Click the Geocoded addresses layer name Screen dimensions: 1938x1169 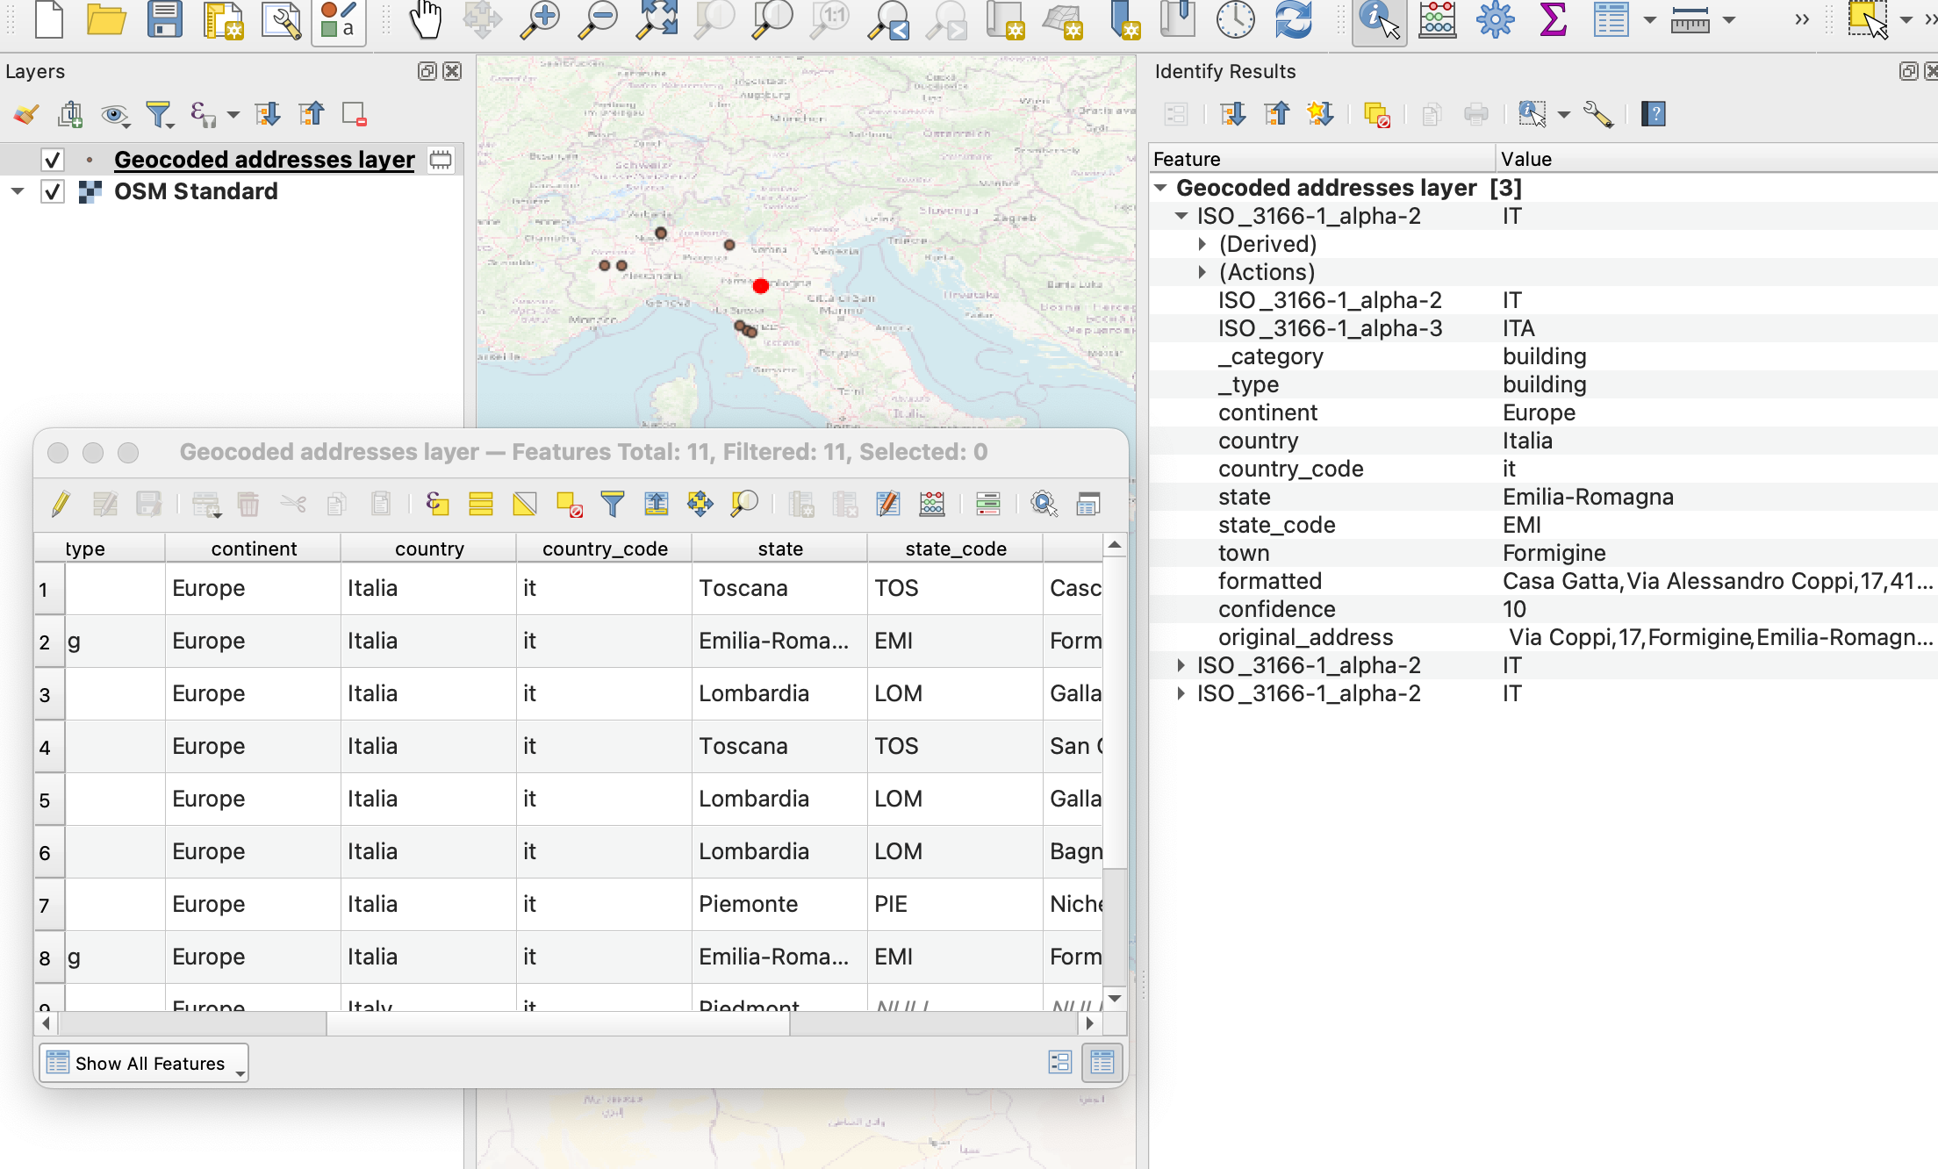[x=263, y=156]
